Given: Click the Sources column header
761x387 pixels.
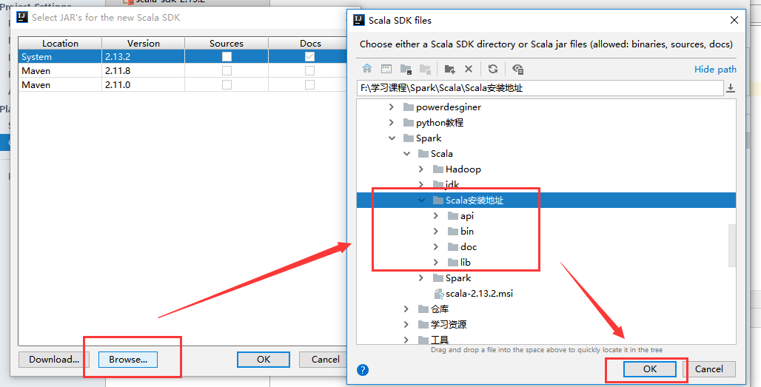Looking at the screenshot, I should [227, 43].
